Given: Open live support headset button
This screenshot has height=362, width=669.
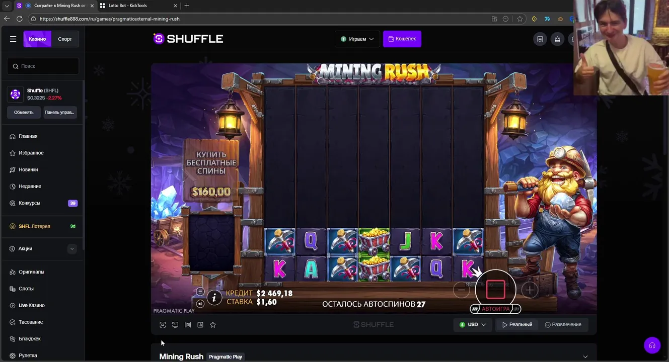Looking at the screenshot, I should [x=652, y=345].
